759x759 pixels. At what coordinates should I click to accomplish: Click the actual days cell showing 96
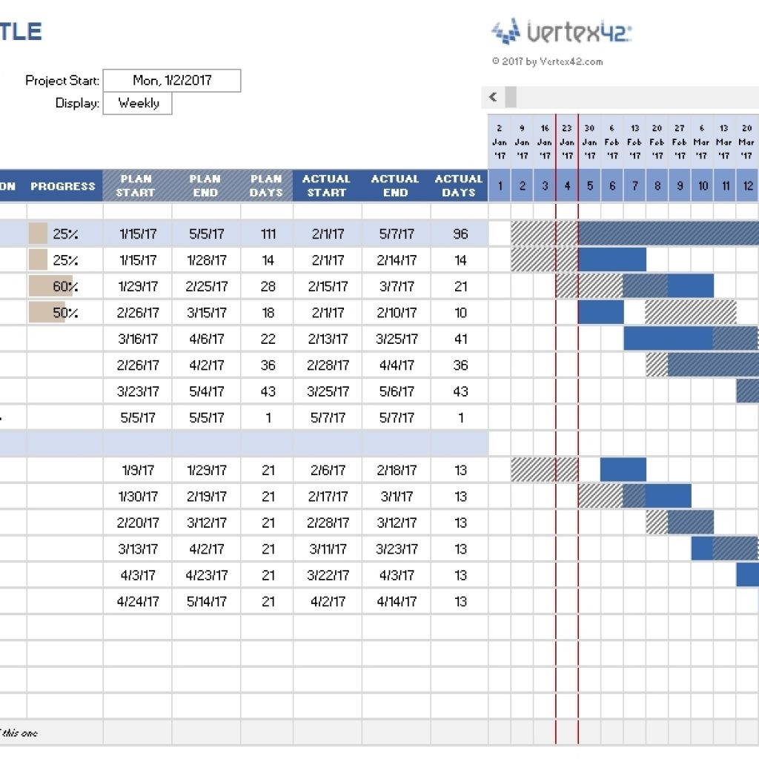coord(460,234)
